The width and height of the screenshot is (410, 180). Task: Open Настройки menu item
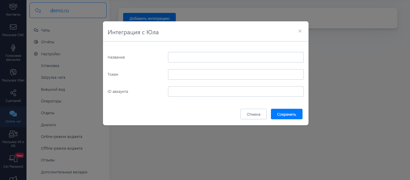tap(51, 54)
